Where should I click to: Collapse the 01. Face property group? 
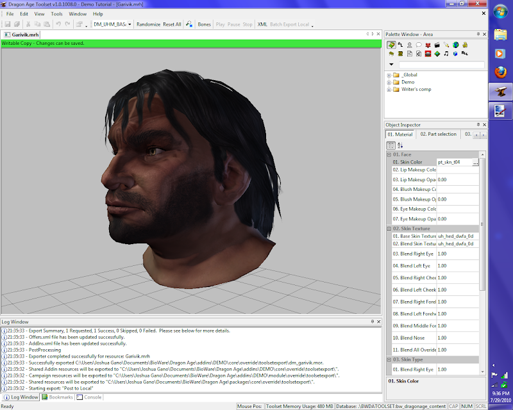[389, 154]
